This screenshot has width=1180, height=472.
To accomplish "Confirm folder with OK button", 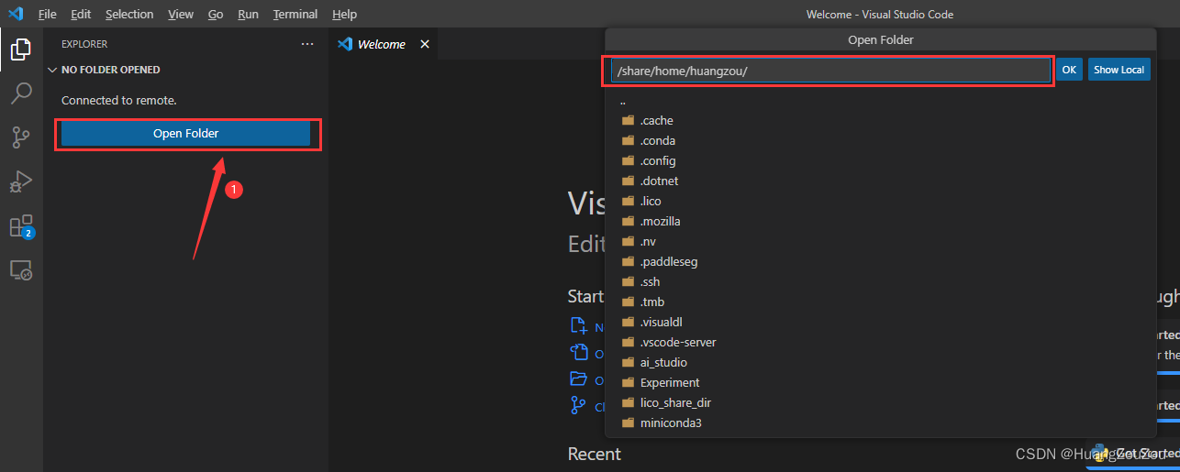I will click(x=1069, y=70).
